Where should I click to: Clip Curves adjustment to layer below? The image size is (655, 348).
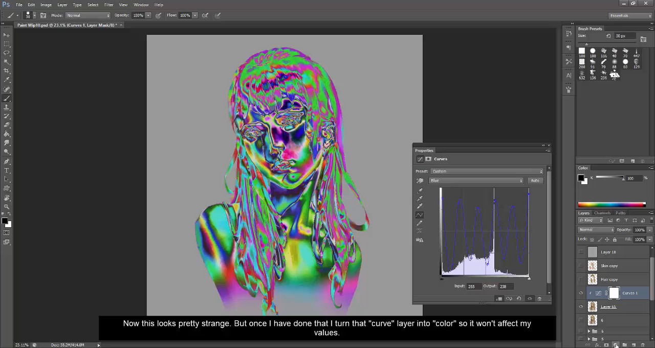point(499,298)
